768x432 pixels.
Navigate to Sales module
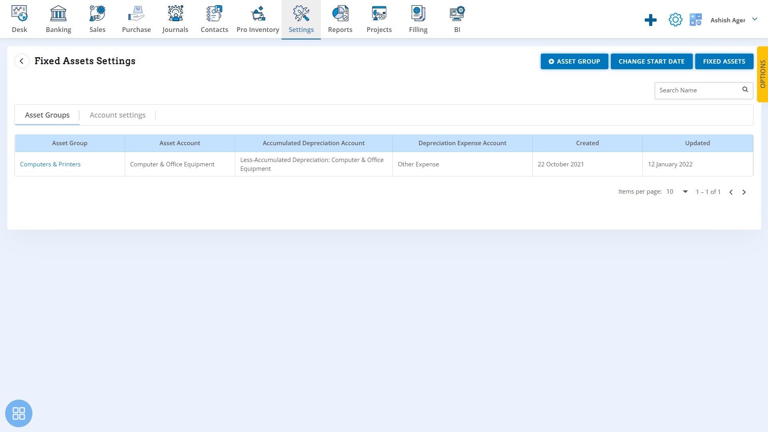(x=96, y=19)
